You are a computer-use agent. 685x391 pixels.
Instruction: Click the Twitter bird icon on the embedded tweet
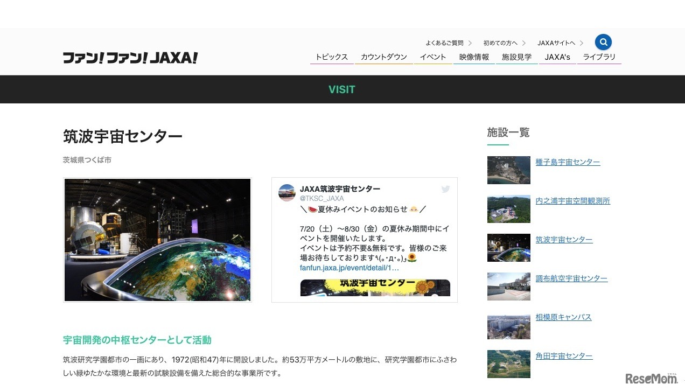pos(445,189)
